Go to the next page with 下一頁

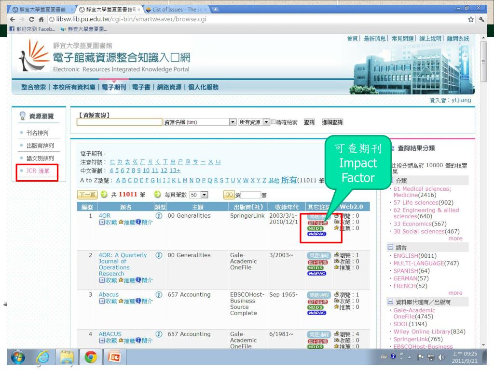(x=87, y=195)
